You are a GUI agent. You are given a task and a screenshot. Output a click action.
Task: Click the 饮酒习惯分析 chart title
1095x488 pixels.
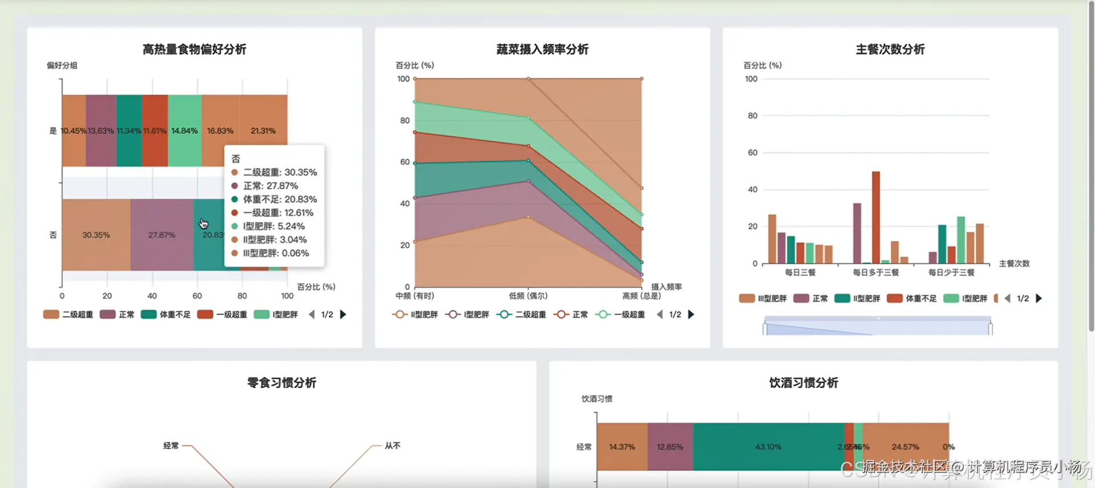[x=803, y=383]
